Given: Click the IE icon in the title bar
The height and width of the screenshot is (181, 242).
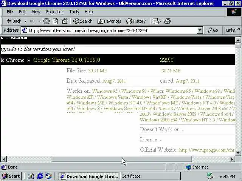Looking at the screenshot, I should point(3,3).
